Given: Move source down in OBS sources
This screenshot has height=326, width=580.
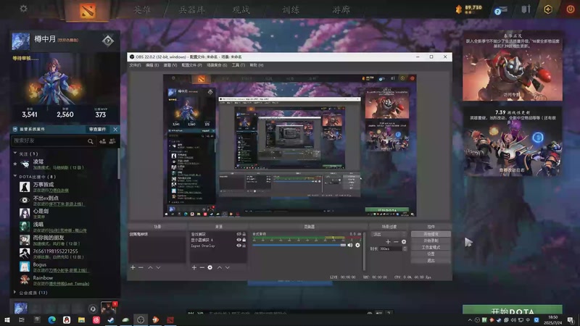Looking at the screenshot, I should [228, 267].
